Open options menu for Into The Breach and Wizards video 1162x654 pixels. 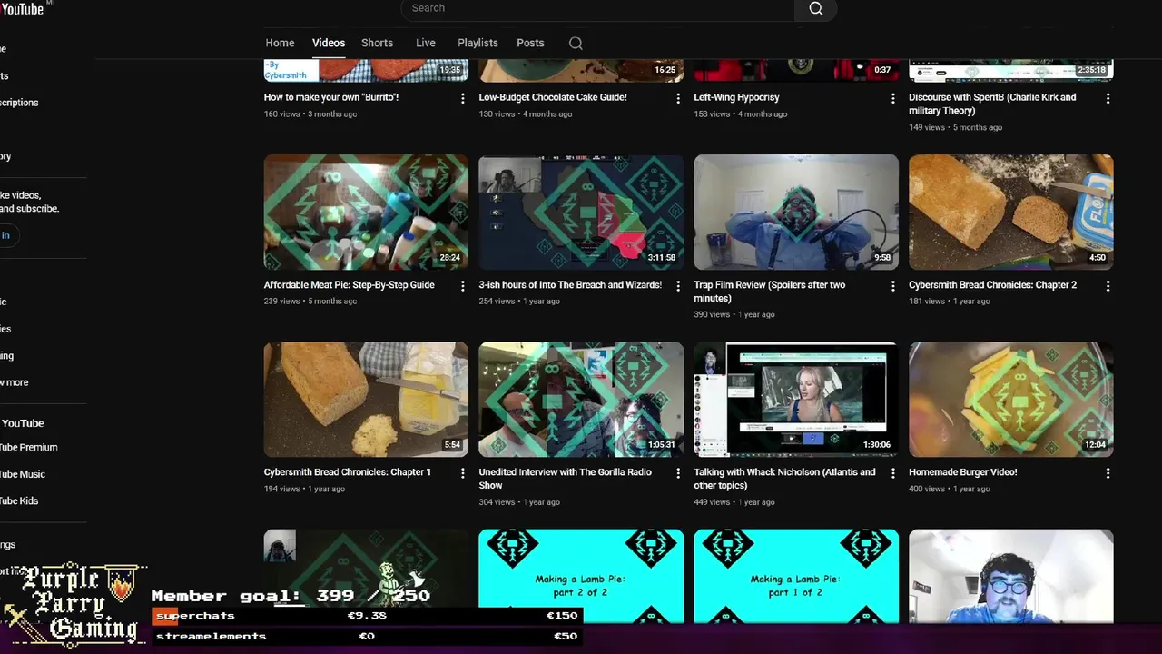678,286
